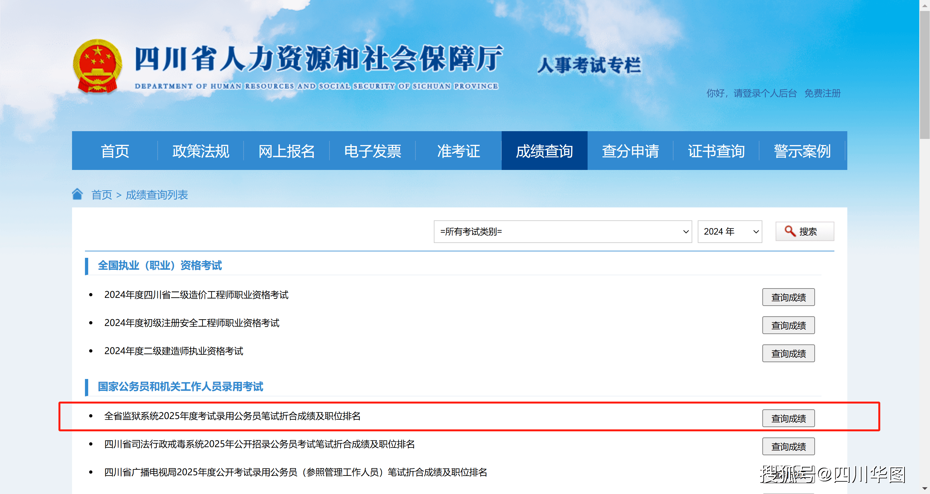Click the page vertical scrollbar thumb
Screen dimensions: 930x494
pos(925,74)
